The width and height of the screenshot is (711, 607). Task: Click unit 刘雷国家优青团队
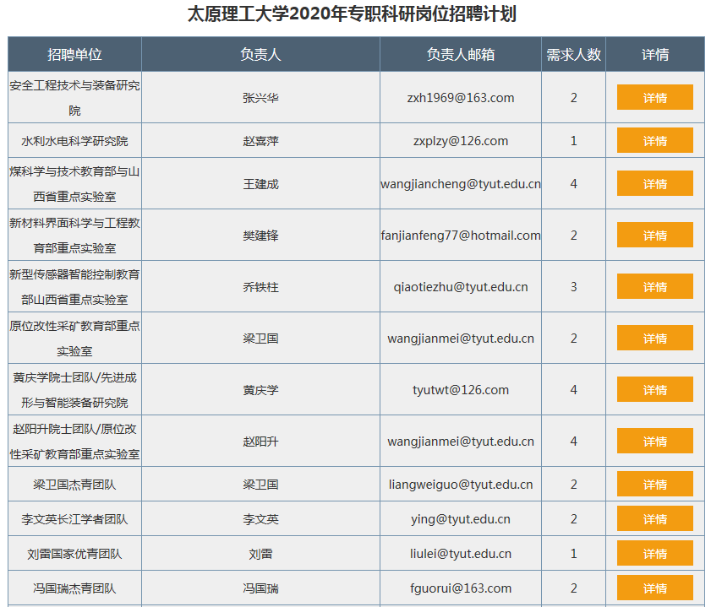pyautogui.click(x=74, y=554)
